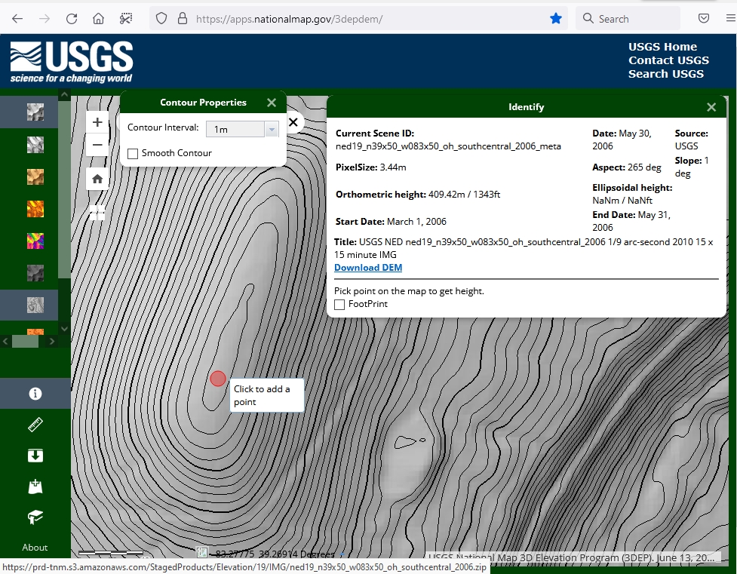Open the Download DEM link
Viewport: 737px width, 574px height.
(x=368, y=268)
